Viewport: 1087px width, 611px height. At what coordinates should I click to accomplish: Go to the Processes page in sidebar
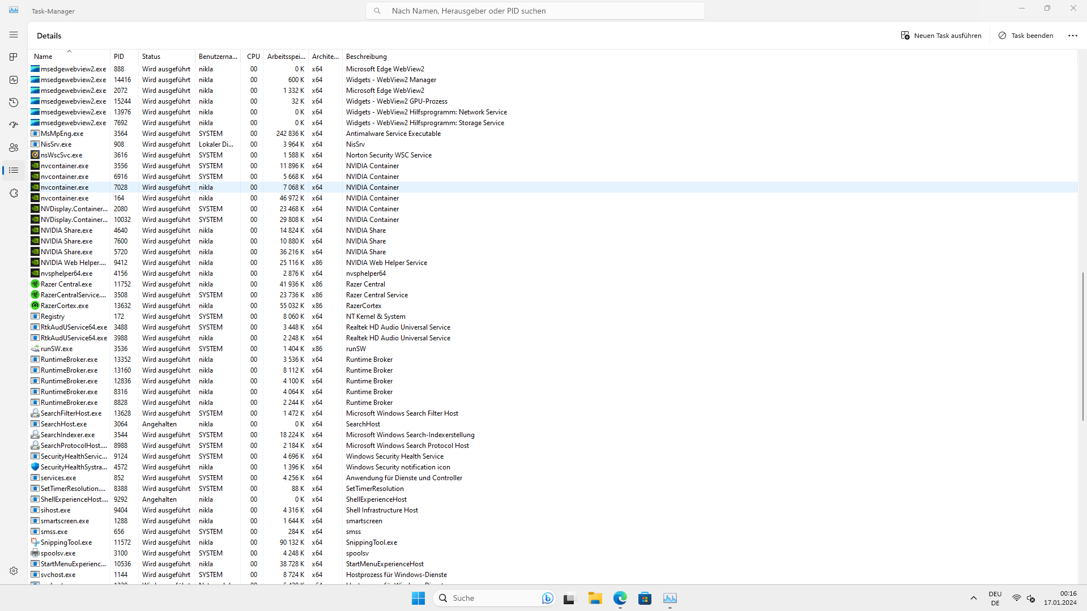[x=14, y=57]
